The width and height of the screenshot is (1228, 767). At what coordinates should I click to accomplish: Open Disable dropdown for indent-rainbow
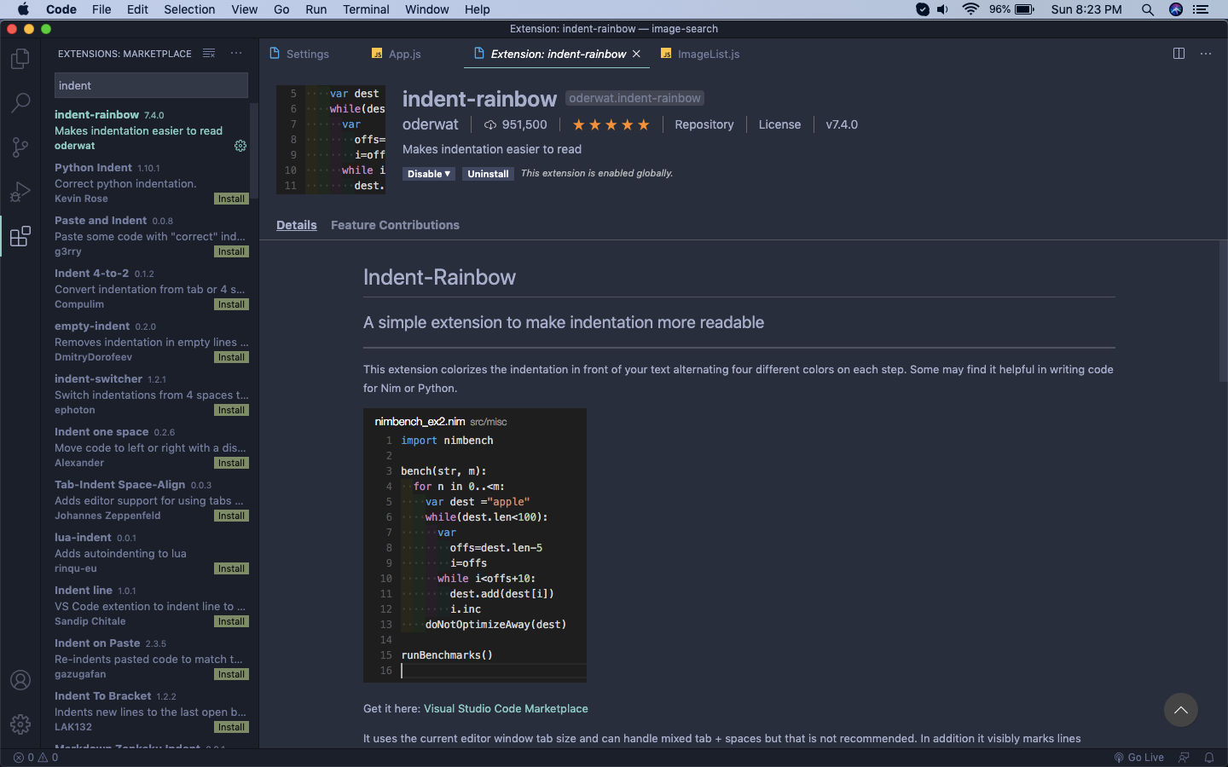click(x=429, y=174)
